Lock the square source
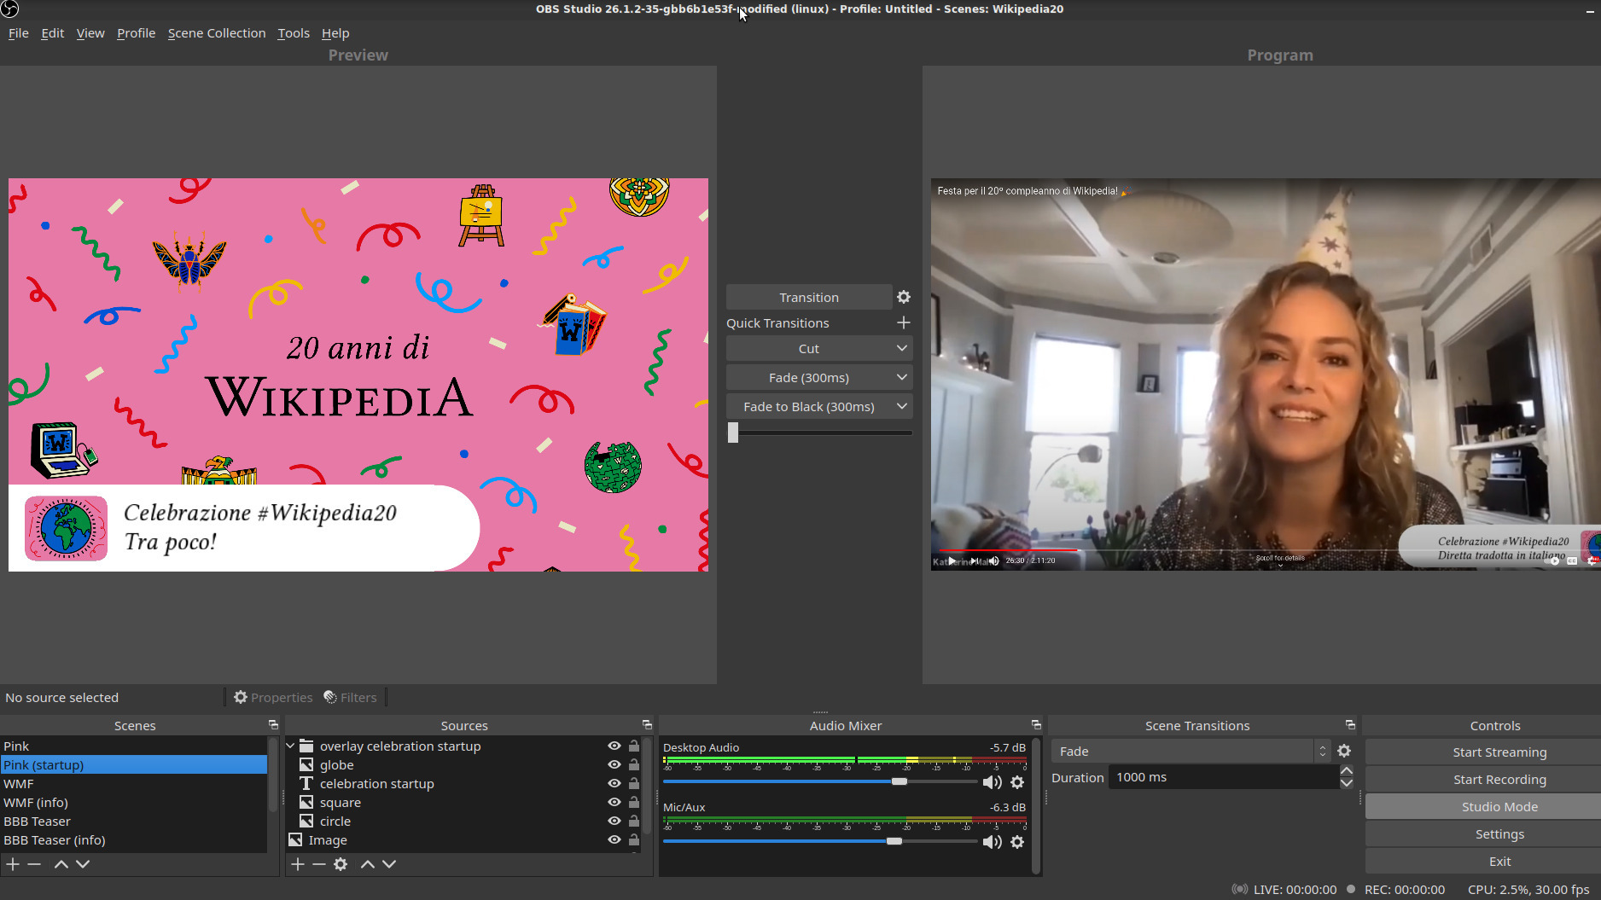This screenshot has height=900, width=1601. coord(634,802)
